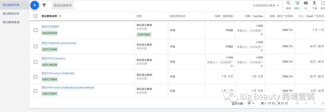
Task: Click the green ID label 224976807
Action: [144, 35]
